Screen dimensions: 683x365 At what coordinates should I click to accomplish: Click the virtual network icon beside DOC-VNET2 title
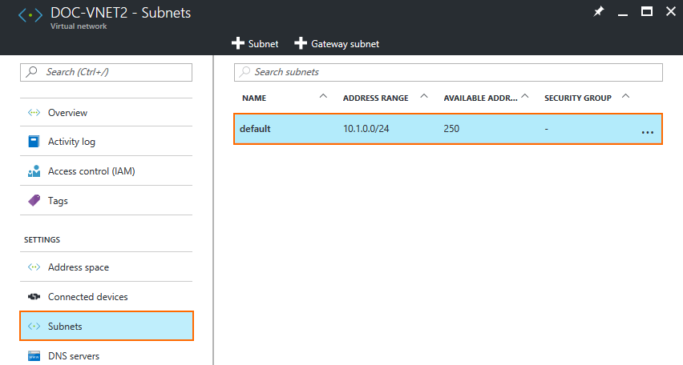pyautogui.click(x=30, y=15)
